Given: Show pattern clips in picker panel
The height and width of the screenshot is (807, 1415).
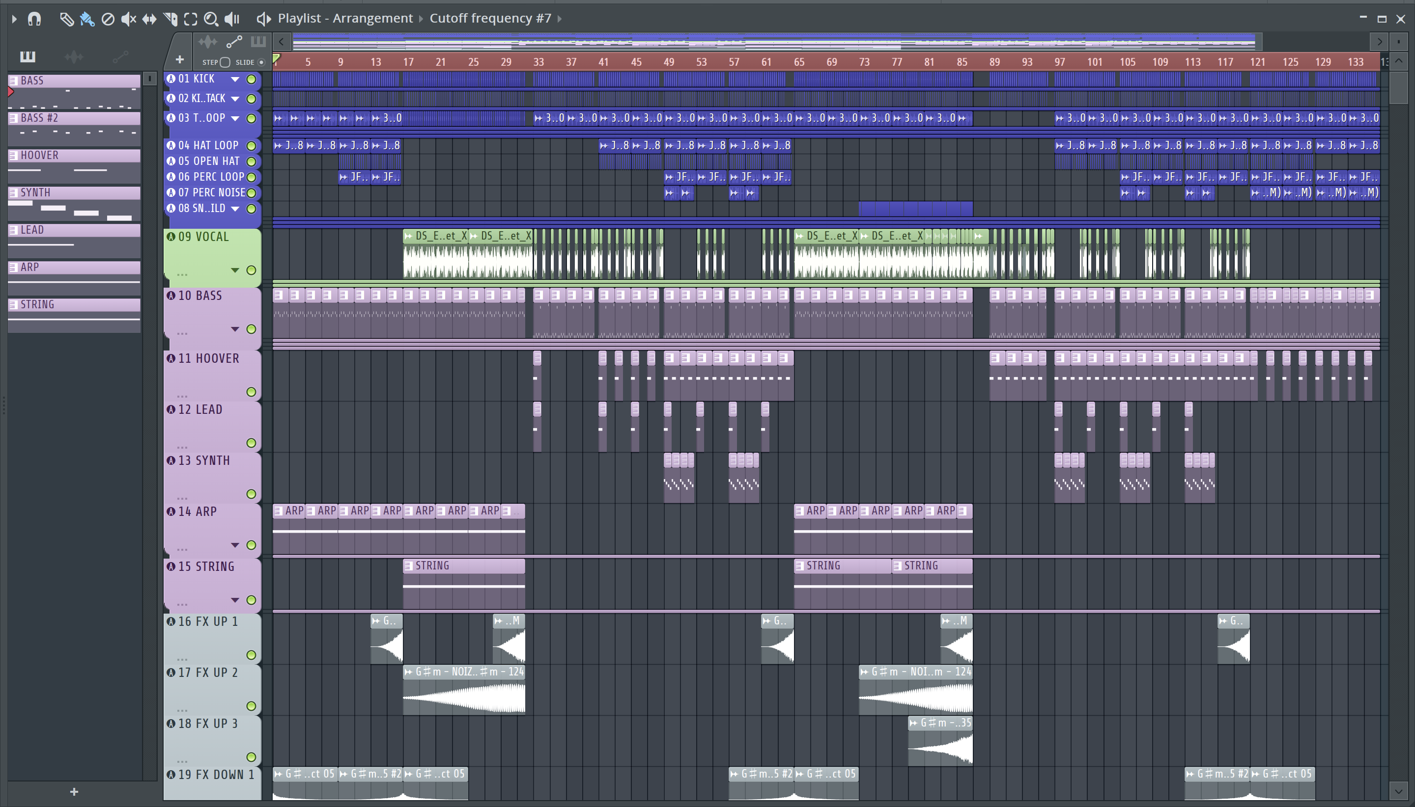Looking at the screenshot, I should tap(28, 56).
